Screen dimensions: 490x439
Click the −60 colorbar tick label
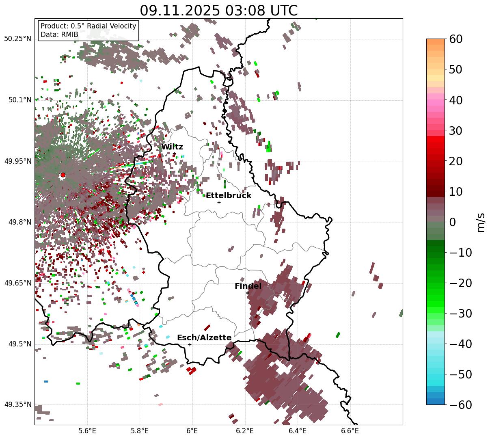pos(461,405)
